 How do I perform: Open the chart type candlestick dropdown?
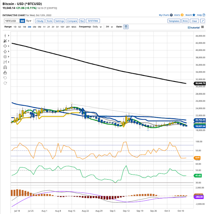coord(29,21)
